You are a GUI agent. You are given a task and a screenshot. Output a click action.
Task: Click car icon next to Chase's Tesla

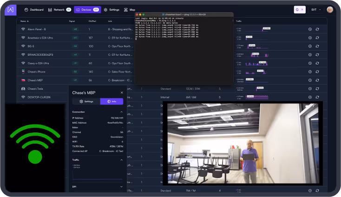(23, 89)
